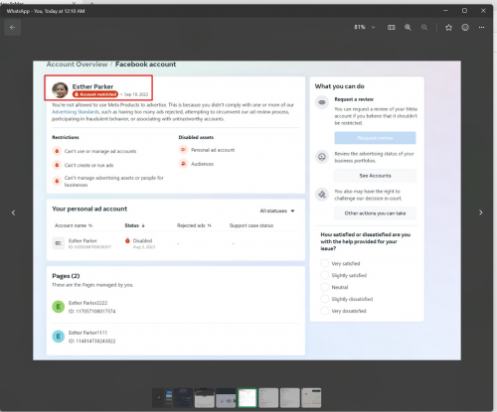This screenshot has width=497, height=412.
Task: Click restriction icon beside Can't manage advertising assets
Action: click(x=57, y=181)
